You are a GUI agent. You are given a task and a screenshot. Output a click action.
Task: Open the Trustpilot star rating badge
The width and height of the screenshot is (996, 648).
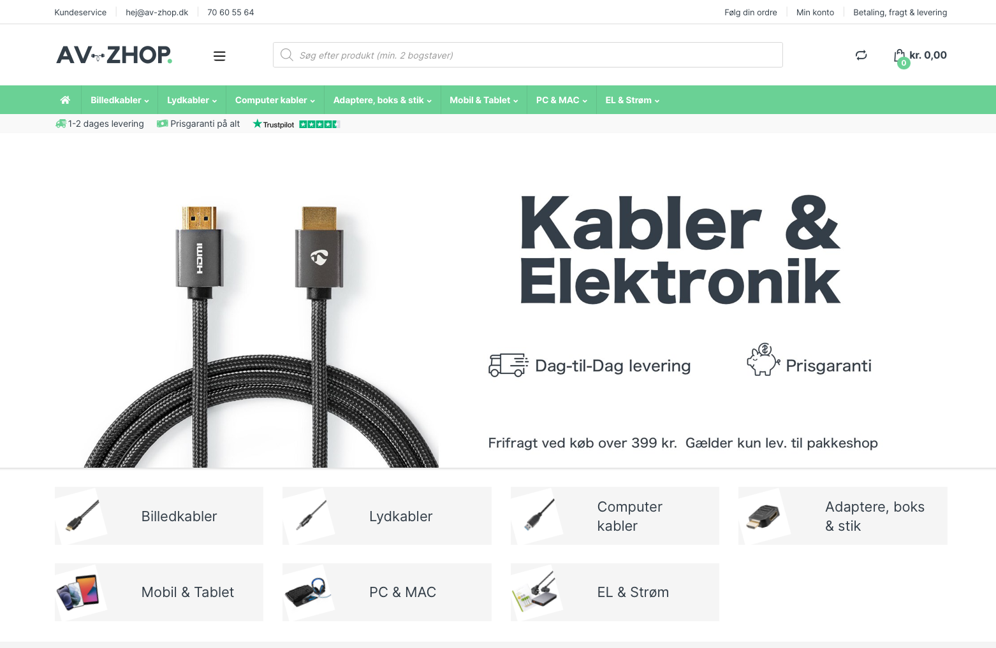point(297,124)
